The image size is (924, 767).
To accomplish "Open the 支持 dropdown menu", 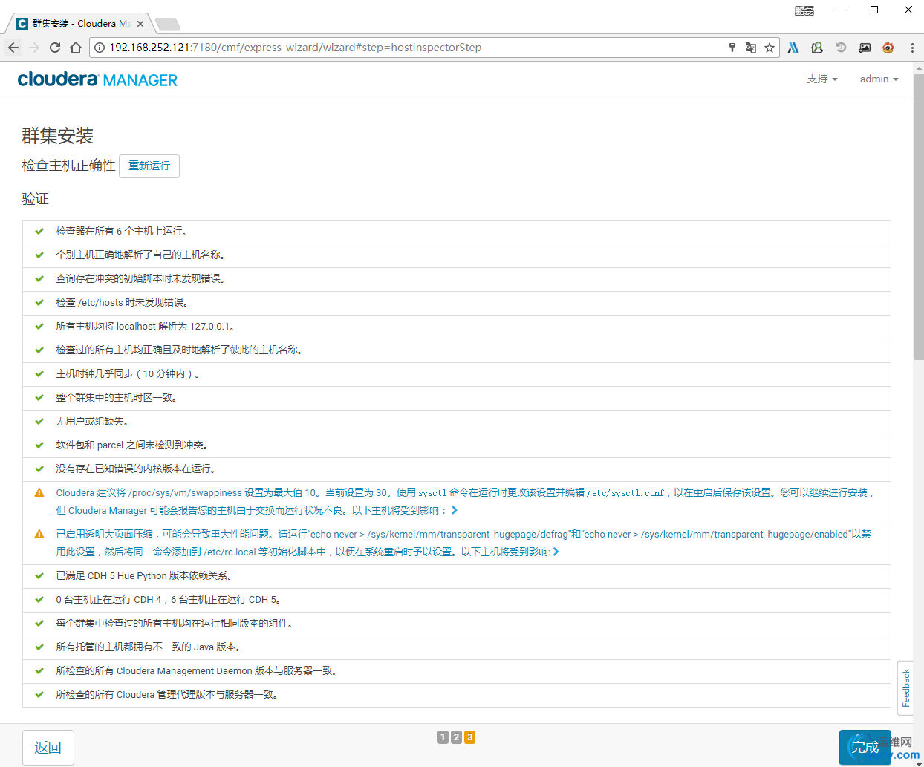I will click(821, 79).
